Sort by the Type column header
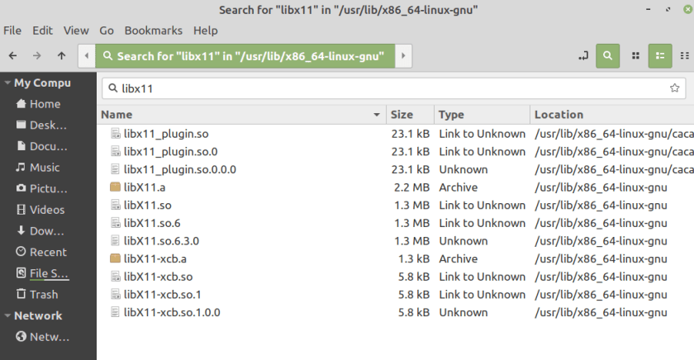The height and width of the screenshot is (360, 694). click(482, 115)
